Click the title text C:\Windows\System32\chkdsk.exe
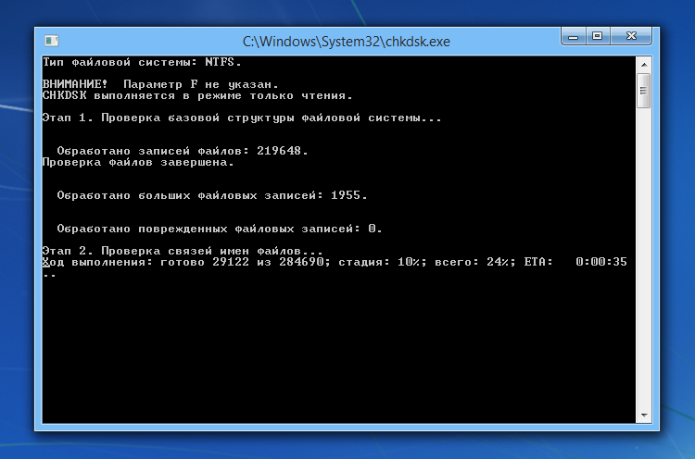The width and height of the screenshot is (695, 459). pos(347,41)
